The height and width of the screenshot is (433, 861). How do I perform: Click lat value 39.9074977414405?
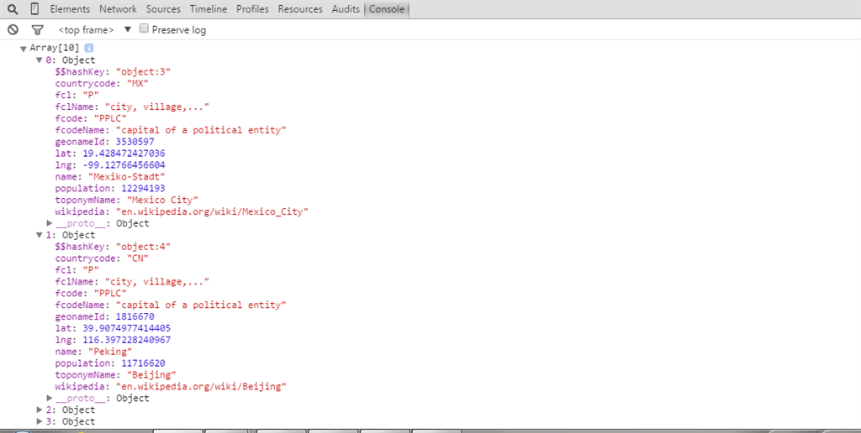(x=126, y=328)
